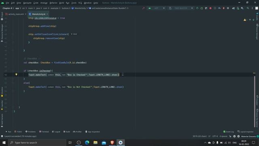This screenshot has width=259, height=146.
Task: Toggle the Favorites side panel
Action: [2, 105]
